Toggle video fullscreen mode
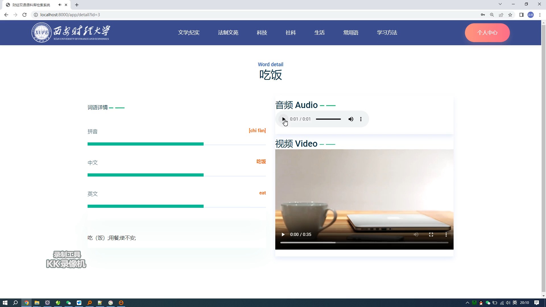The image size is (546, 307). pyautogui.click(x=431, y=234)
